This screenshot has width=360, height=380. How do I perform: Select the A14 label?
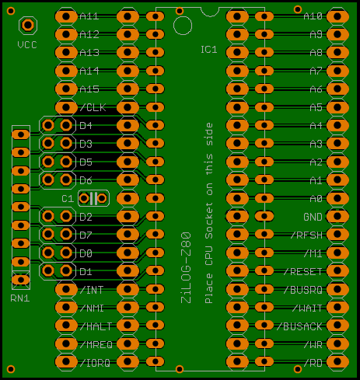[x=89, y=71]
